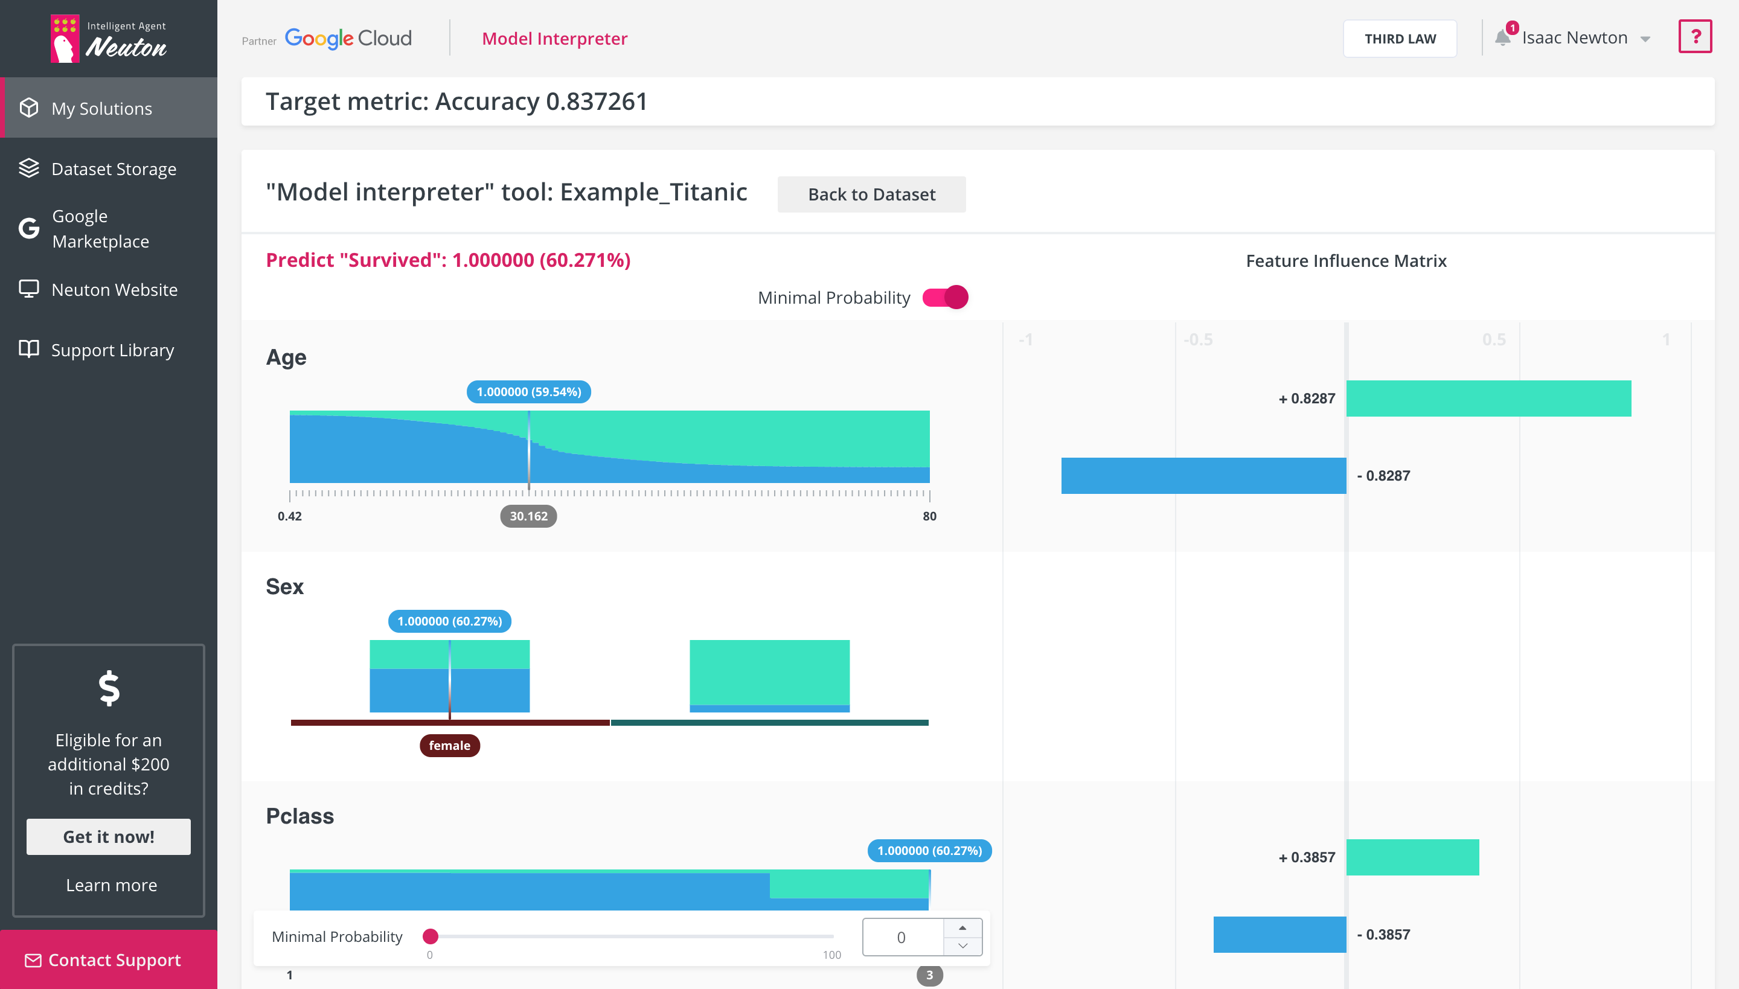This screenshot has width=1739, height=989.
Task: Open the Learn more link
Action: point(111,885)
